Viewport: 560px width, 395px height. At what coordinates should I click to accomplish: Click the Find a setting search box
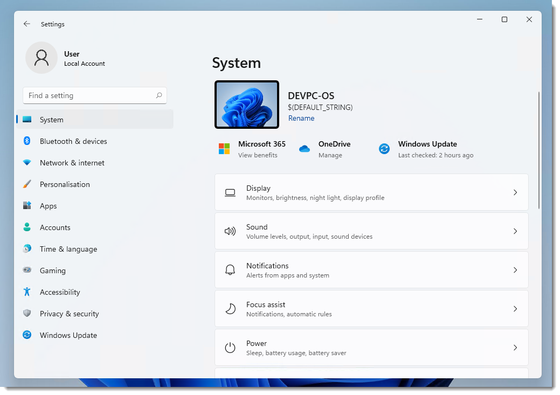pyautogui.click(x=95, y=95)
